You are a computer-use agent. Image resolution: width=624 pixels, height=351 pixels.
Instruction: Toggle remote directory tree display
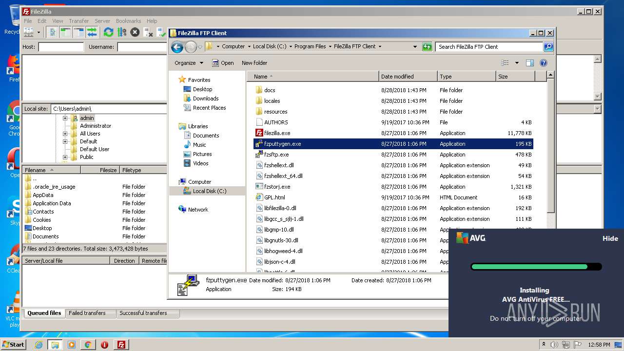[x=78, y=32]
